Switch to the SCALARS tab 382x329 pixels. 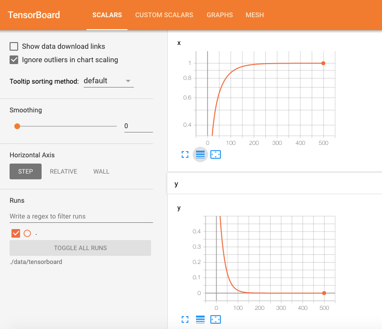[107, 15]
